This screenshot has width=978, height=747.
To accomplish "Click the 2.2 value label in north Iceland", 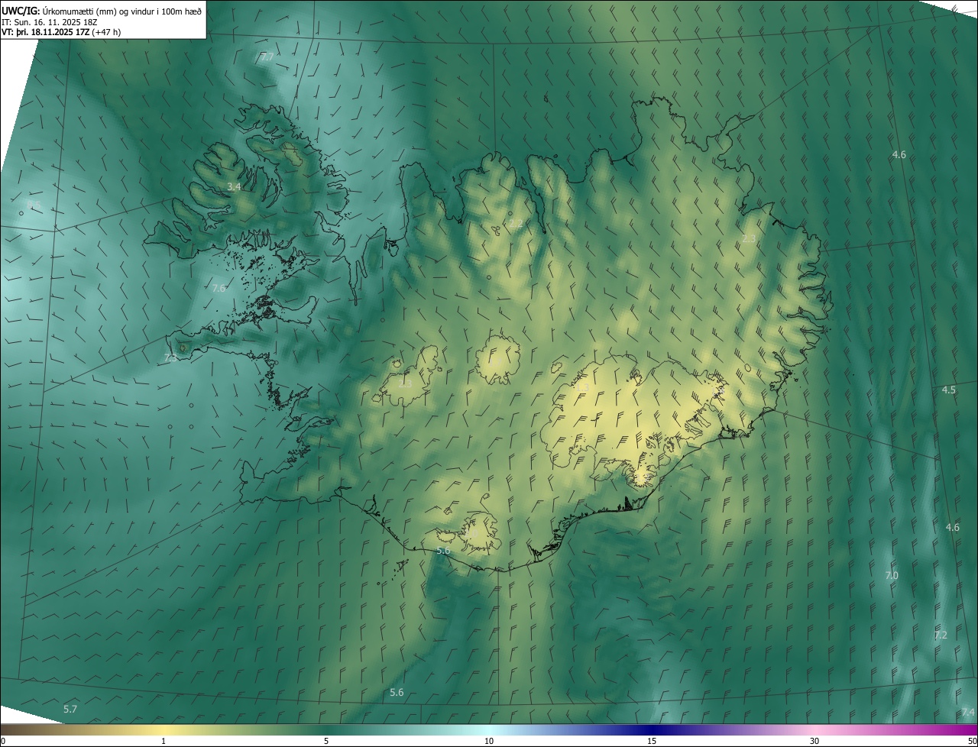I will (517, 224).
